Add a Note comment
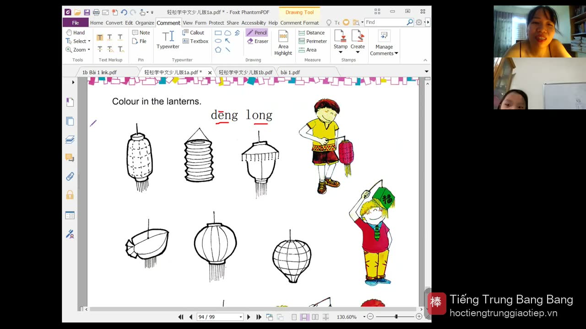The height and width of the screenshot is (329, 586). 141,32
